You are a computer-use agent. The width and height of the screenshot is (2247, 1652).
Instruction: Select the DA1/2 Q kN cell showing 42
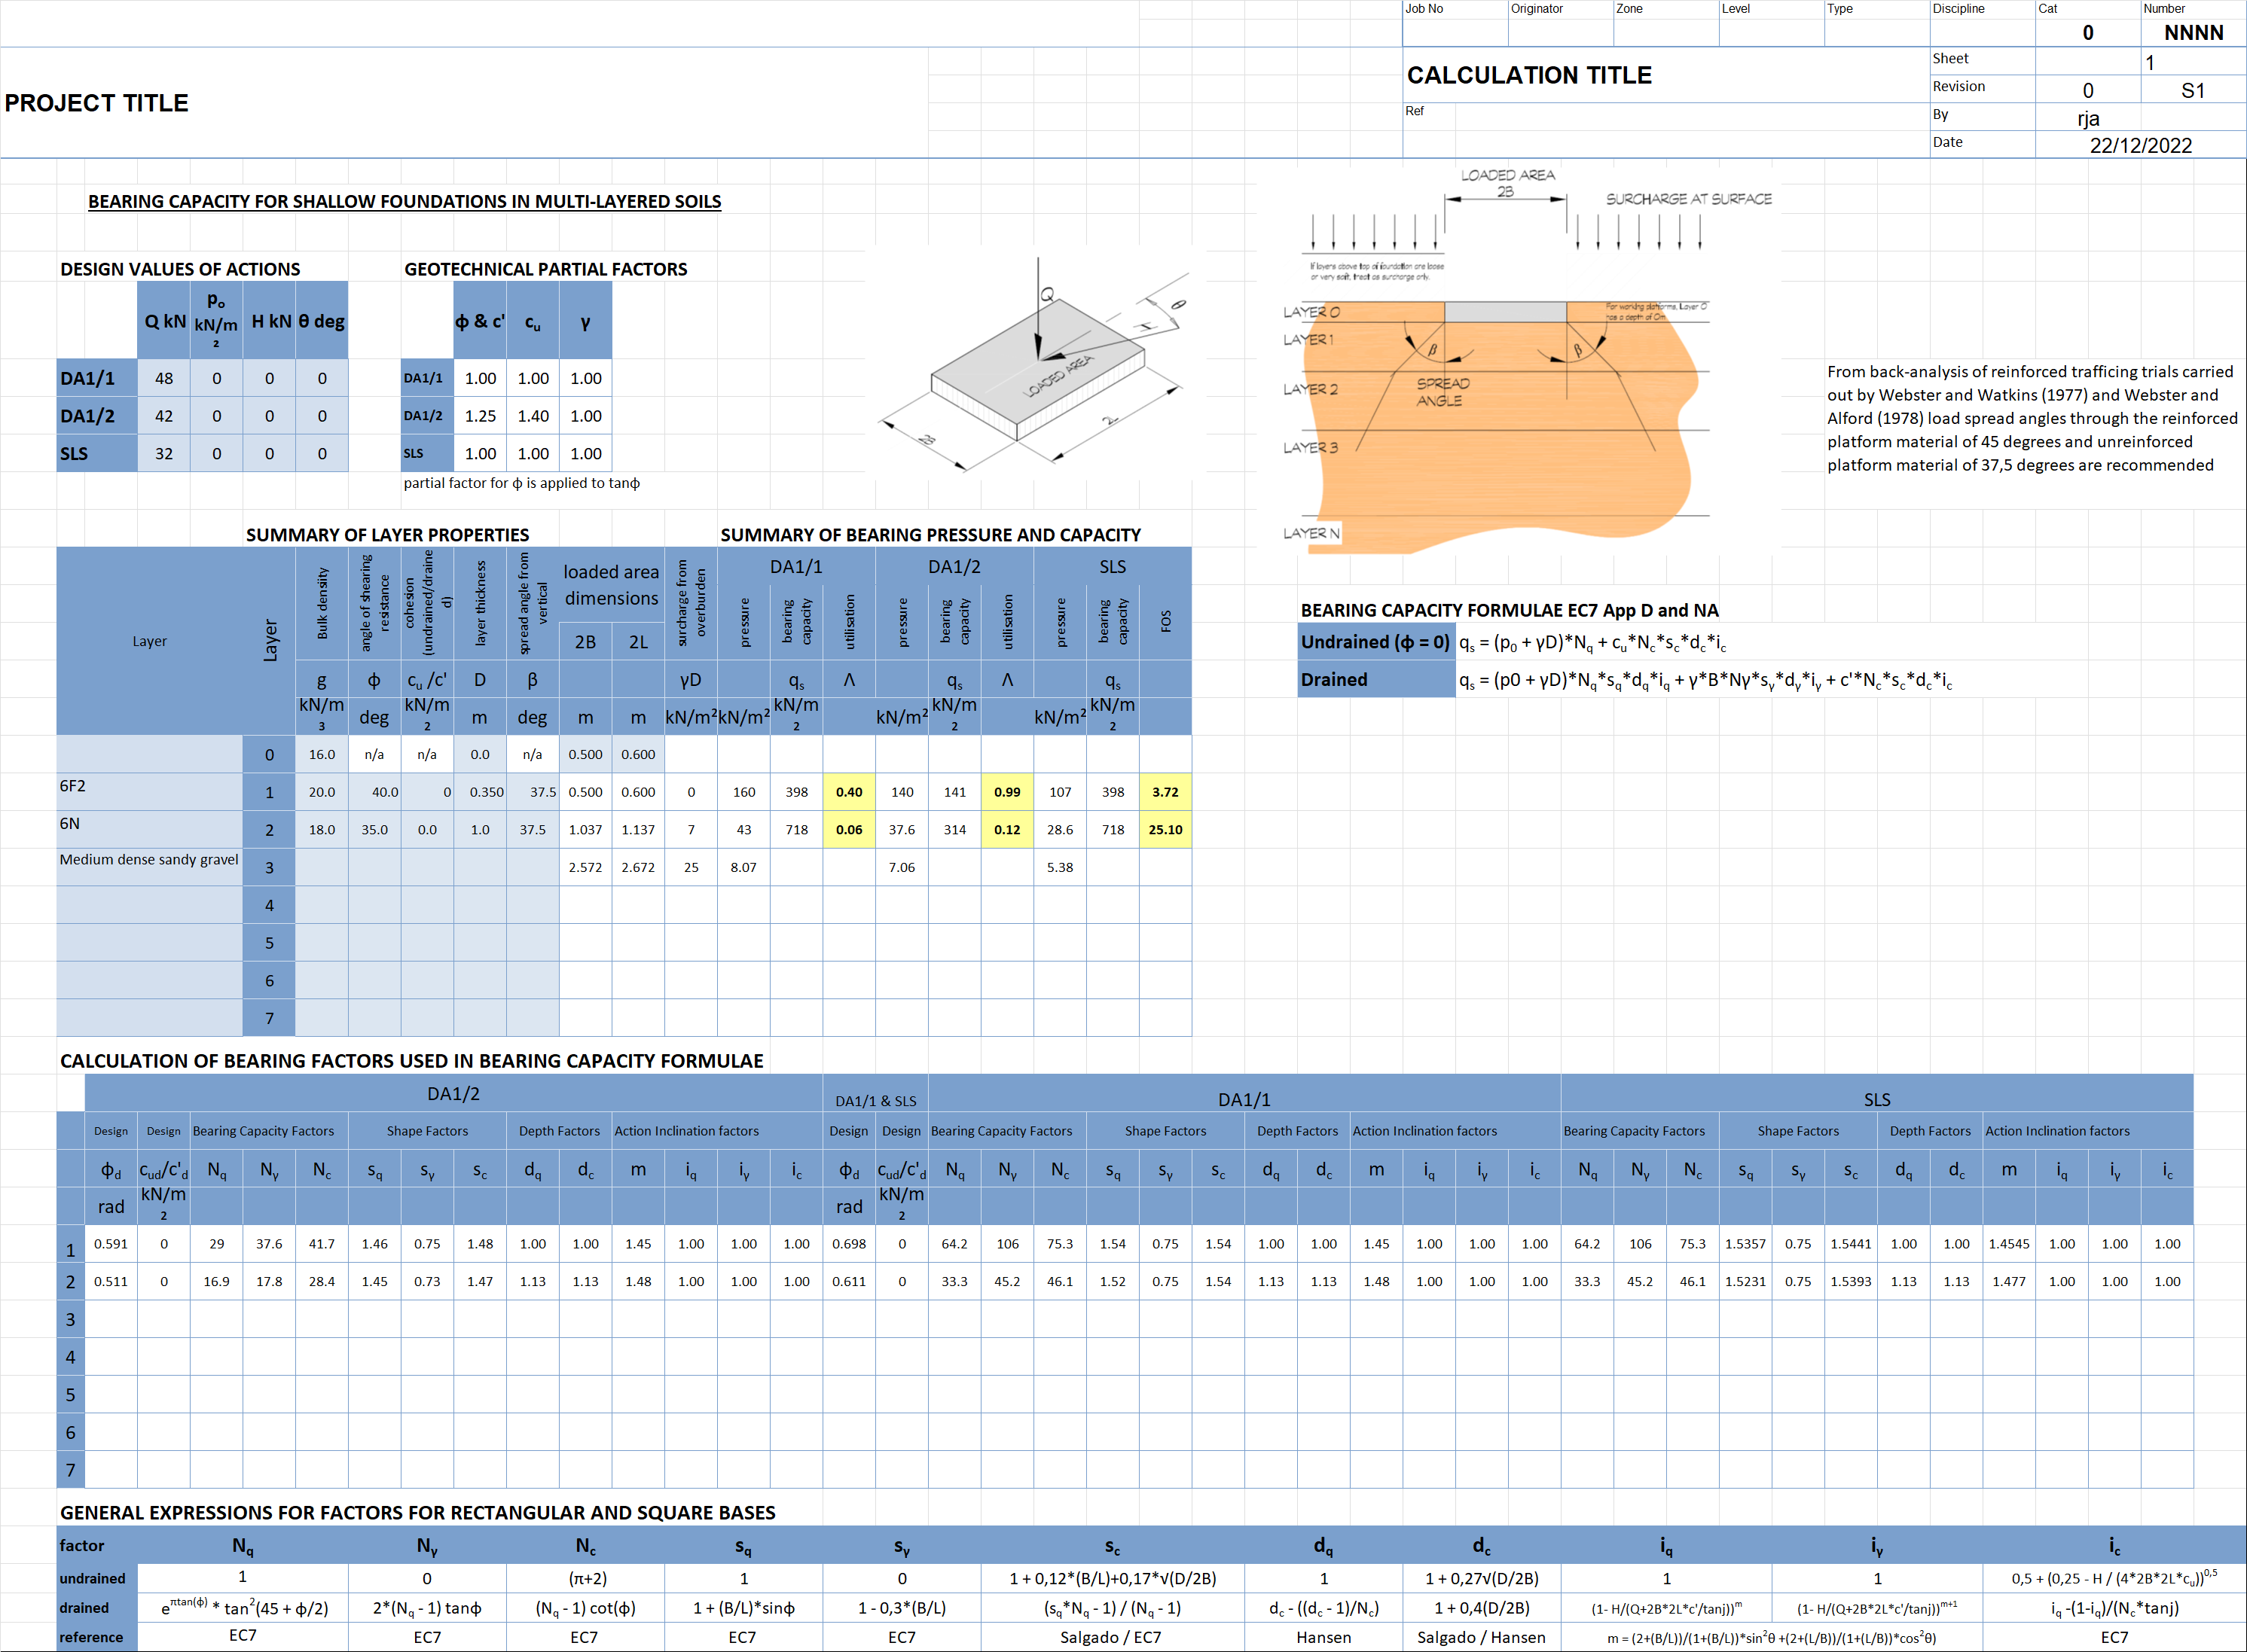(x=164, y=416)
